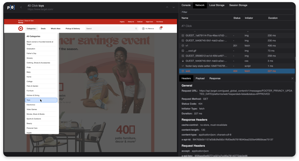Click the error icon of web row
The width and height of the screenshot is (299, 161).
[183, 71]
